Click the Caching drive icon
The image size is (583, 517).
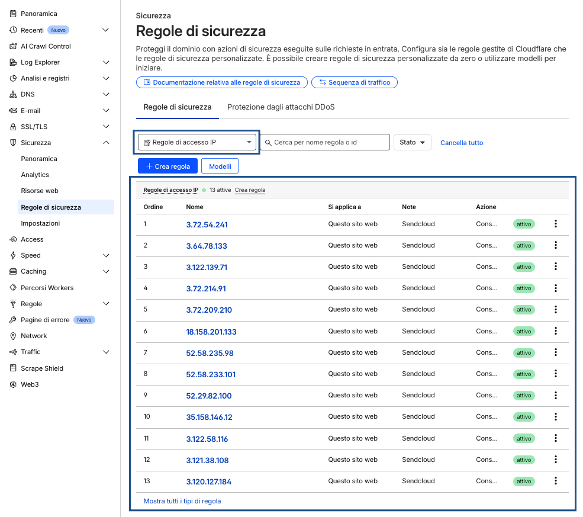13,271
